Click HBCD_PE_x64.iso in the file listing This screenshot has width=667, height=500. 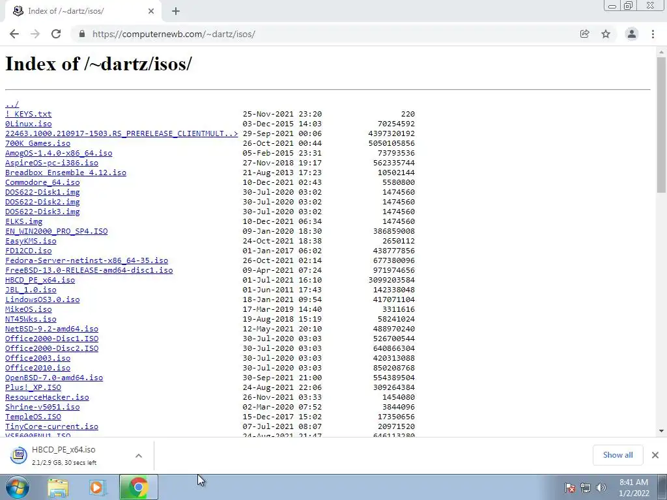click(x=40, y=280)
